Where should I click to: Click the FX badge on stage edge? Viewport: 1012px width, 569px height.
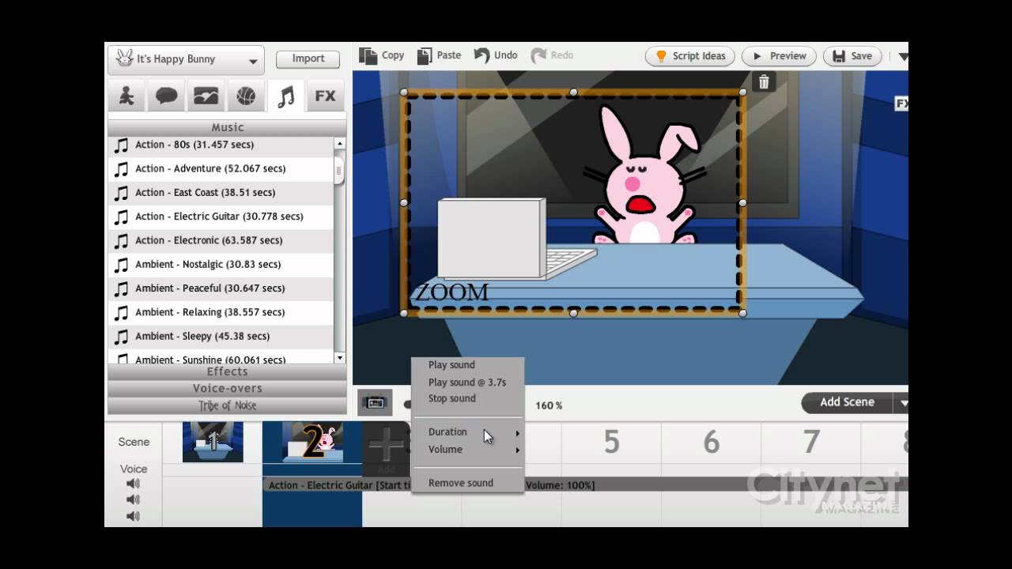click(901, 103)
